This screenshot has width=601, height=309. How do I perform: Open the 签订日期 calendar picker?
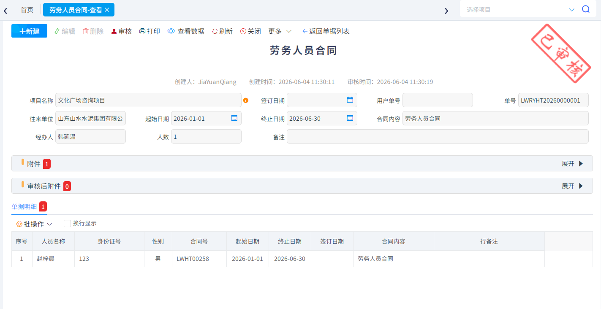(x=350, y=100)
